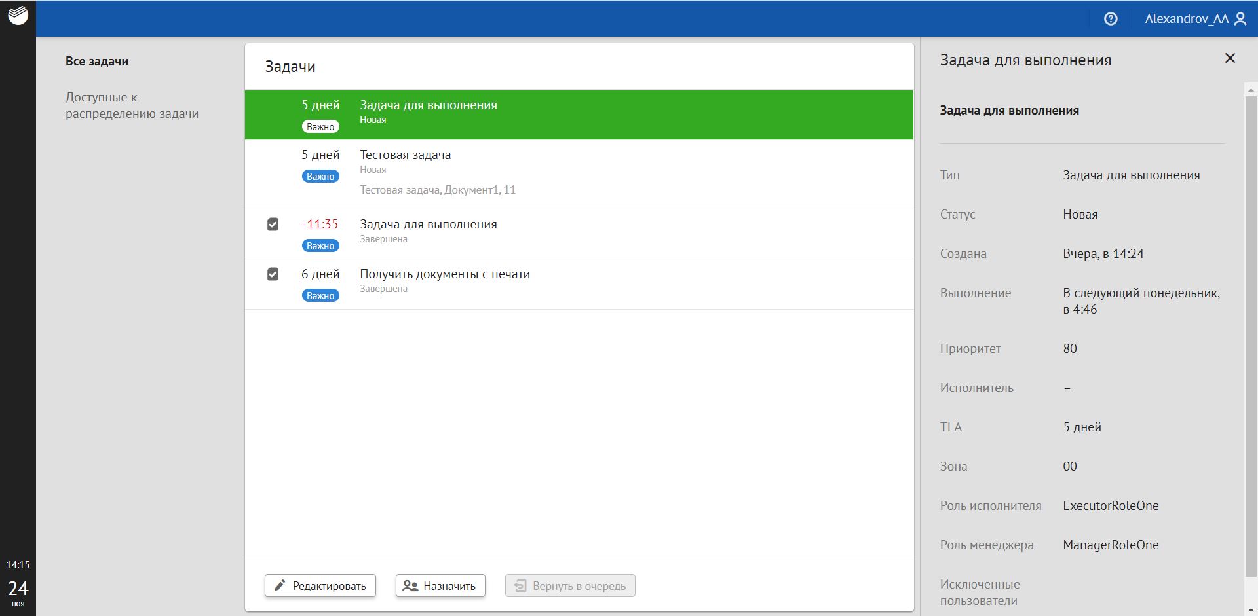Click the Alexandrov_AA username
Image resolution: width=1258 pixels, height=616 pixels.
[x=1186, y=19]
